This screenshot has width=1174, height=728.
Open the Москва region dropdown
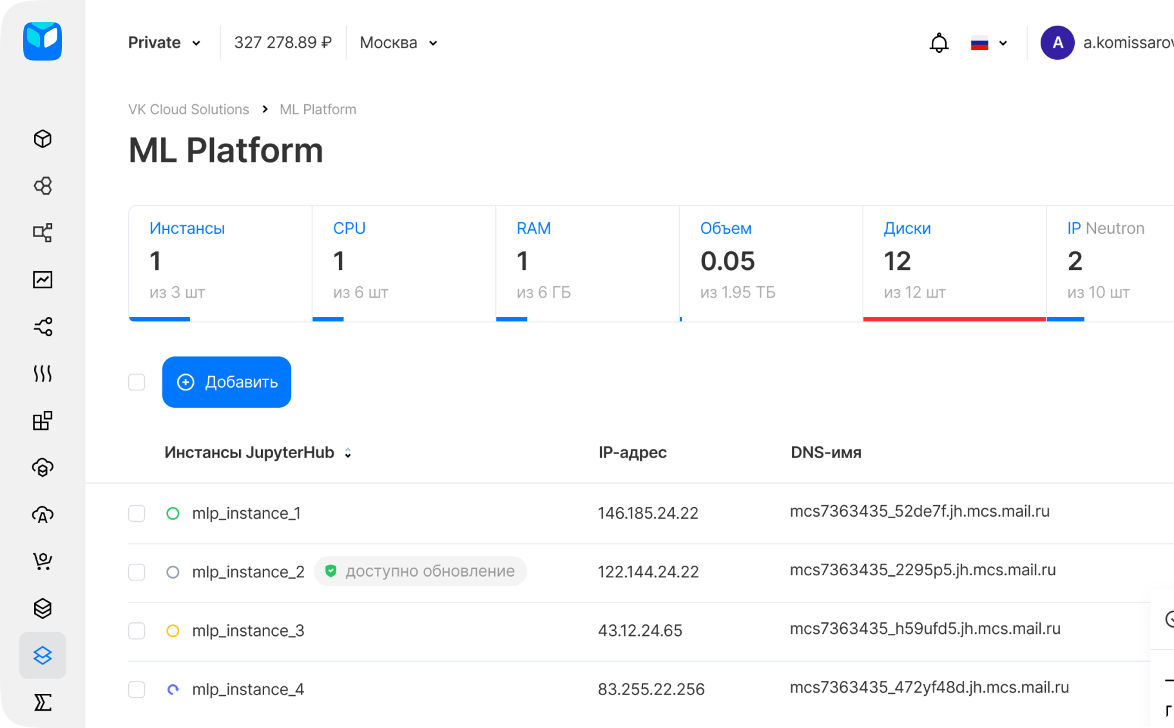pos(399,43)
